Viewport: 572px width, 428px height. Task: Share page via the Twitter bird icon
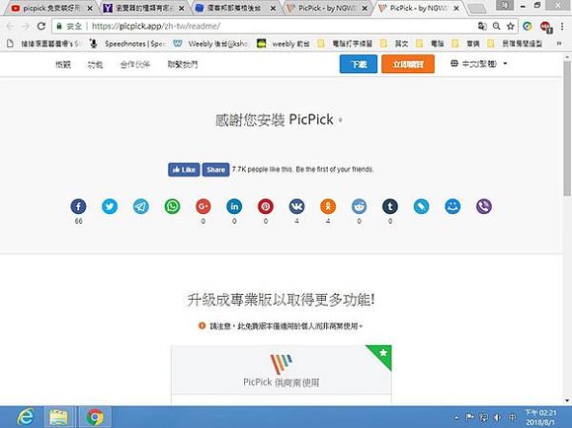110,206
